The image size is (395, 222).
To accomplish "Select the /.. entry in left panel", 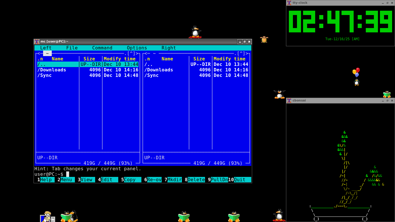I will point(88,64).
